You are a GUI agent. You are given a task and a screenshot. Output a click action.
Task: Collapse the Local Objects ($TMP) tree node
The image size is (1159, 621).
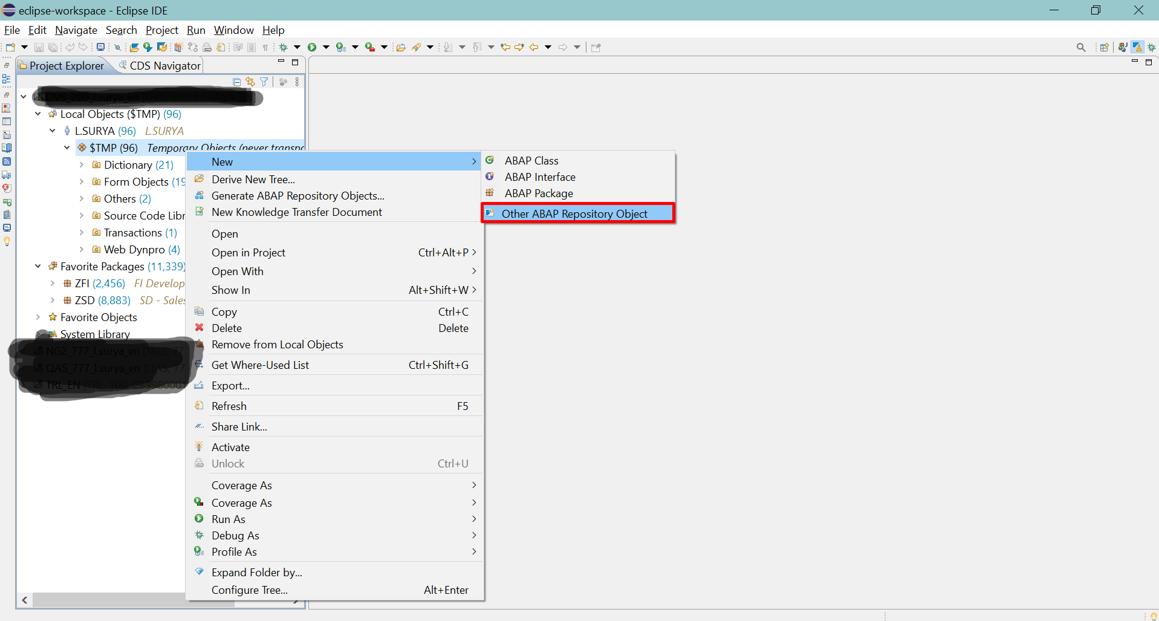pyautogui.click(x=38, y=114)
